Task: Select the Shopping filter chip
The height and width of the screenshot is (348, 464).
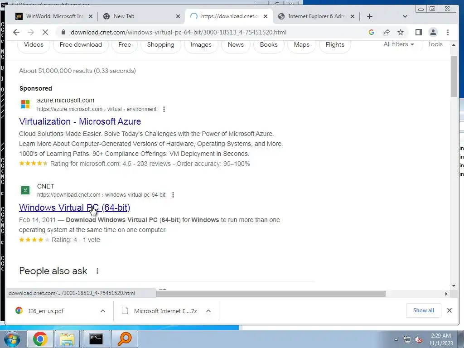Action: 161,45
